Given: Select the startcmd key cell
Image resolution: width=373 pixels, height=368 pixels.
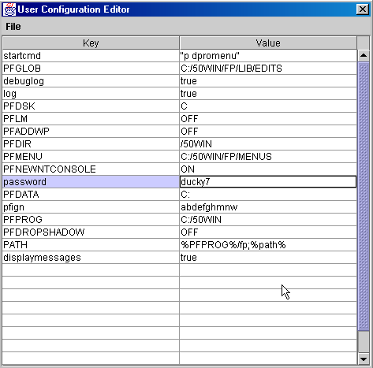Looking at the screenshot, I should pyautogui.click(x=91, y=56).
